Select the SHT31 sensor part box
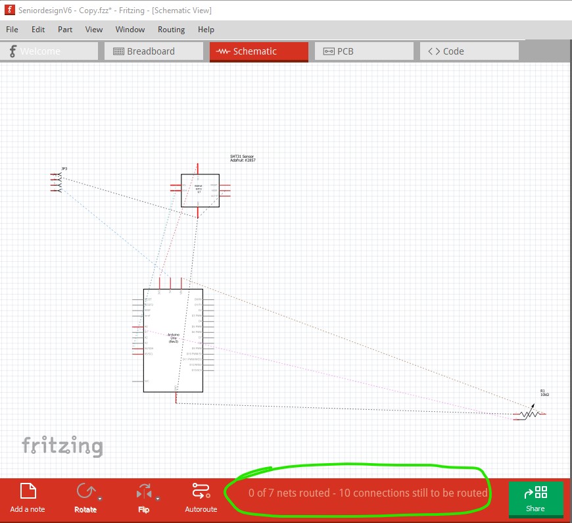Image resolution: width=572 pixels, height=523 pixels. click(x=201, y=191)
